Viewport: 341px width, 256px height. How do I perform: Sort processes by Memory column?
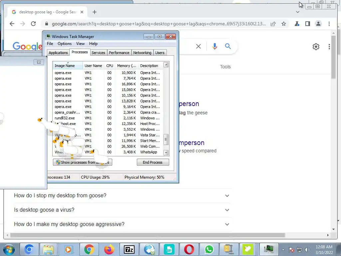[x=127, y=66]
